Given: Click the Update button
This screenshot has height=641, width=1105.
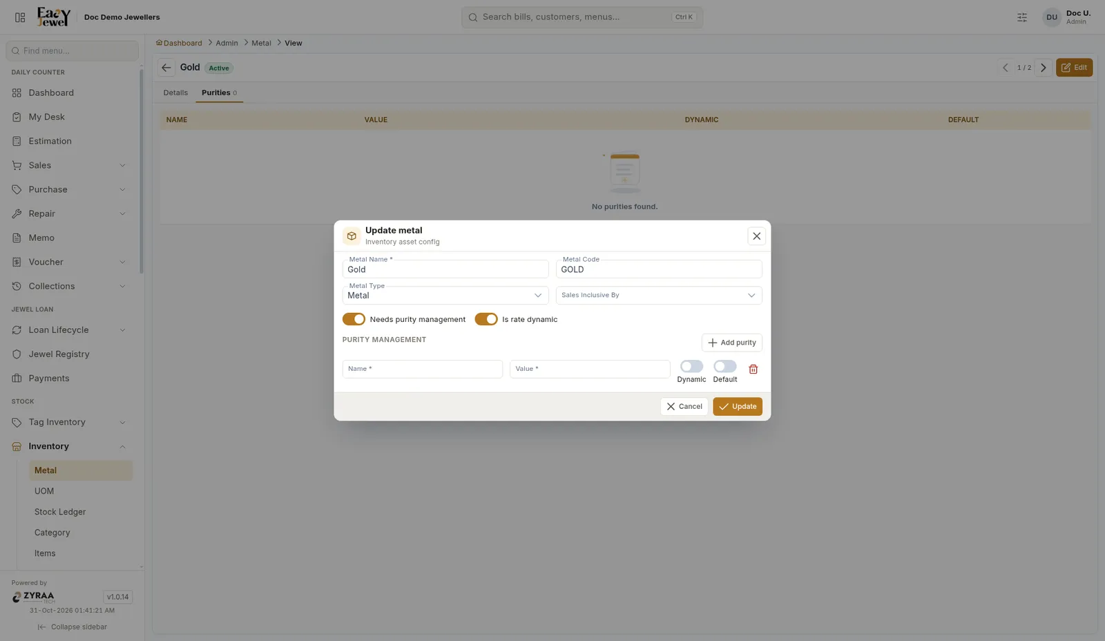Looking at the screenshot, I should (x=738, y=407).
